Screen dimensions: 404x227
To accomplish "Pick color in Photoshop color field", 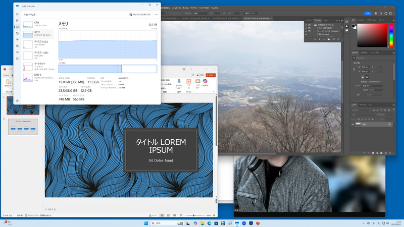I will click(372, 35).
